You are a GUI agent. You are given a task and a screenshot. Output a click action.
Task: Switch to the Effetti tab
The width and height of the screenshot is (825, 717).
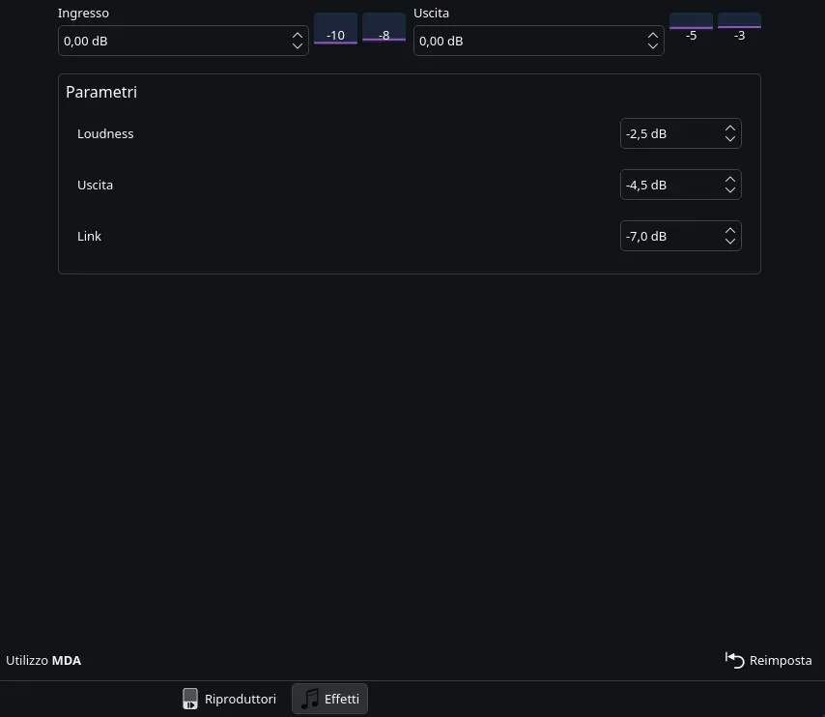coord(330,699)
